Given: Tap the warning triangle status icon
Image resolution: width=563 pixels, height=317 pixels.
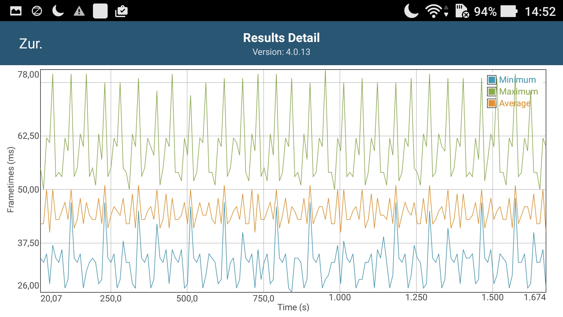Looking at the screenshot, I should 79,11.
